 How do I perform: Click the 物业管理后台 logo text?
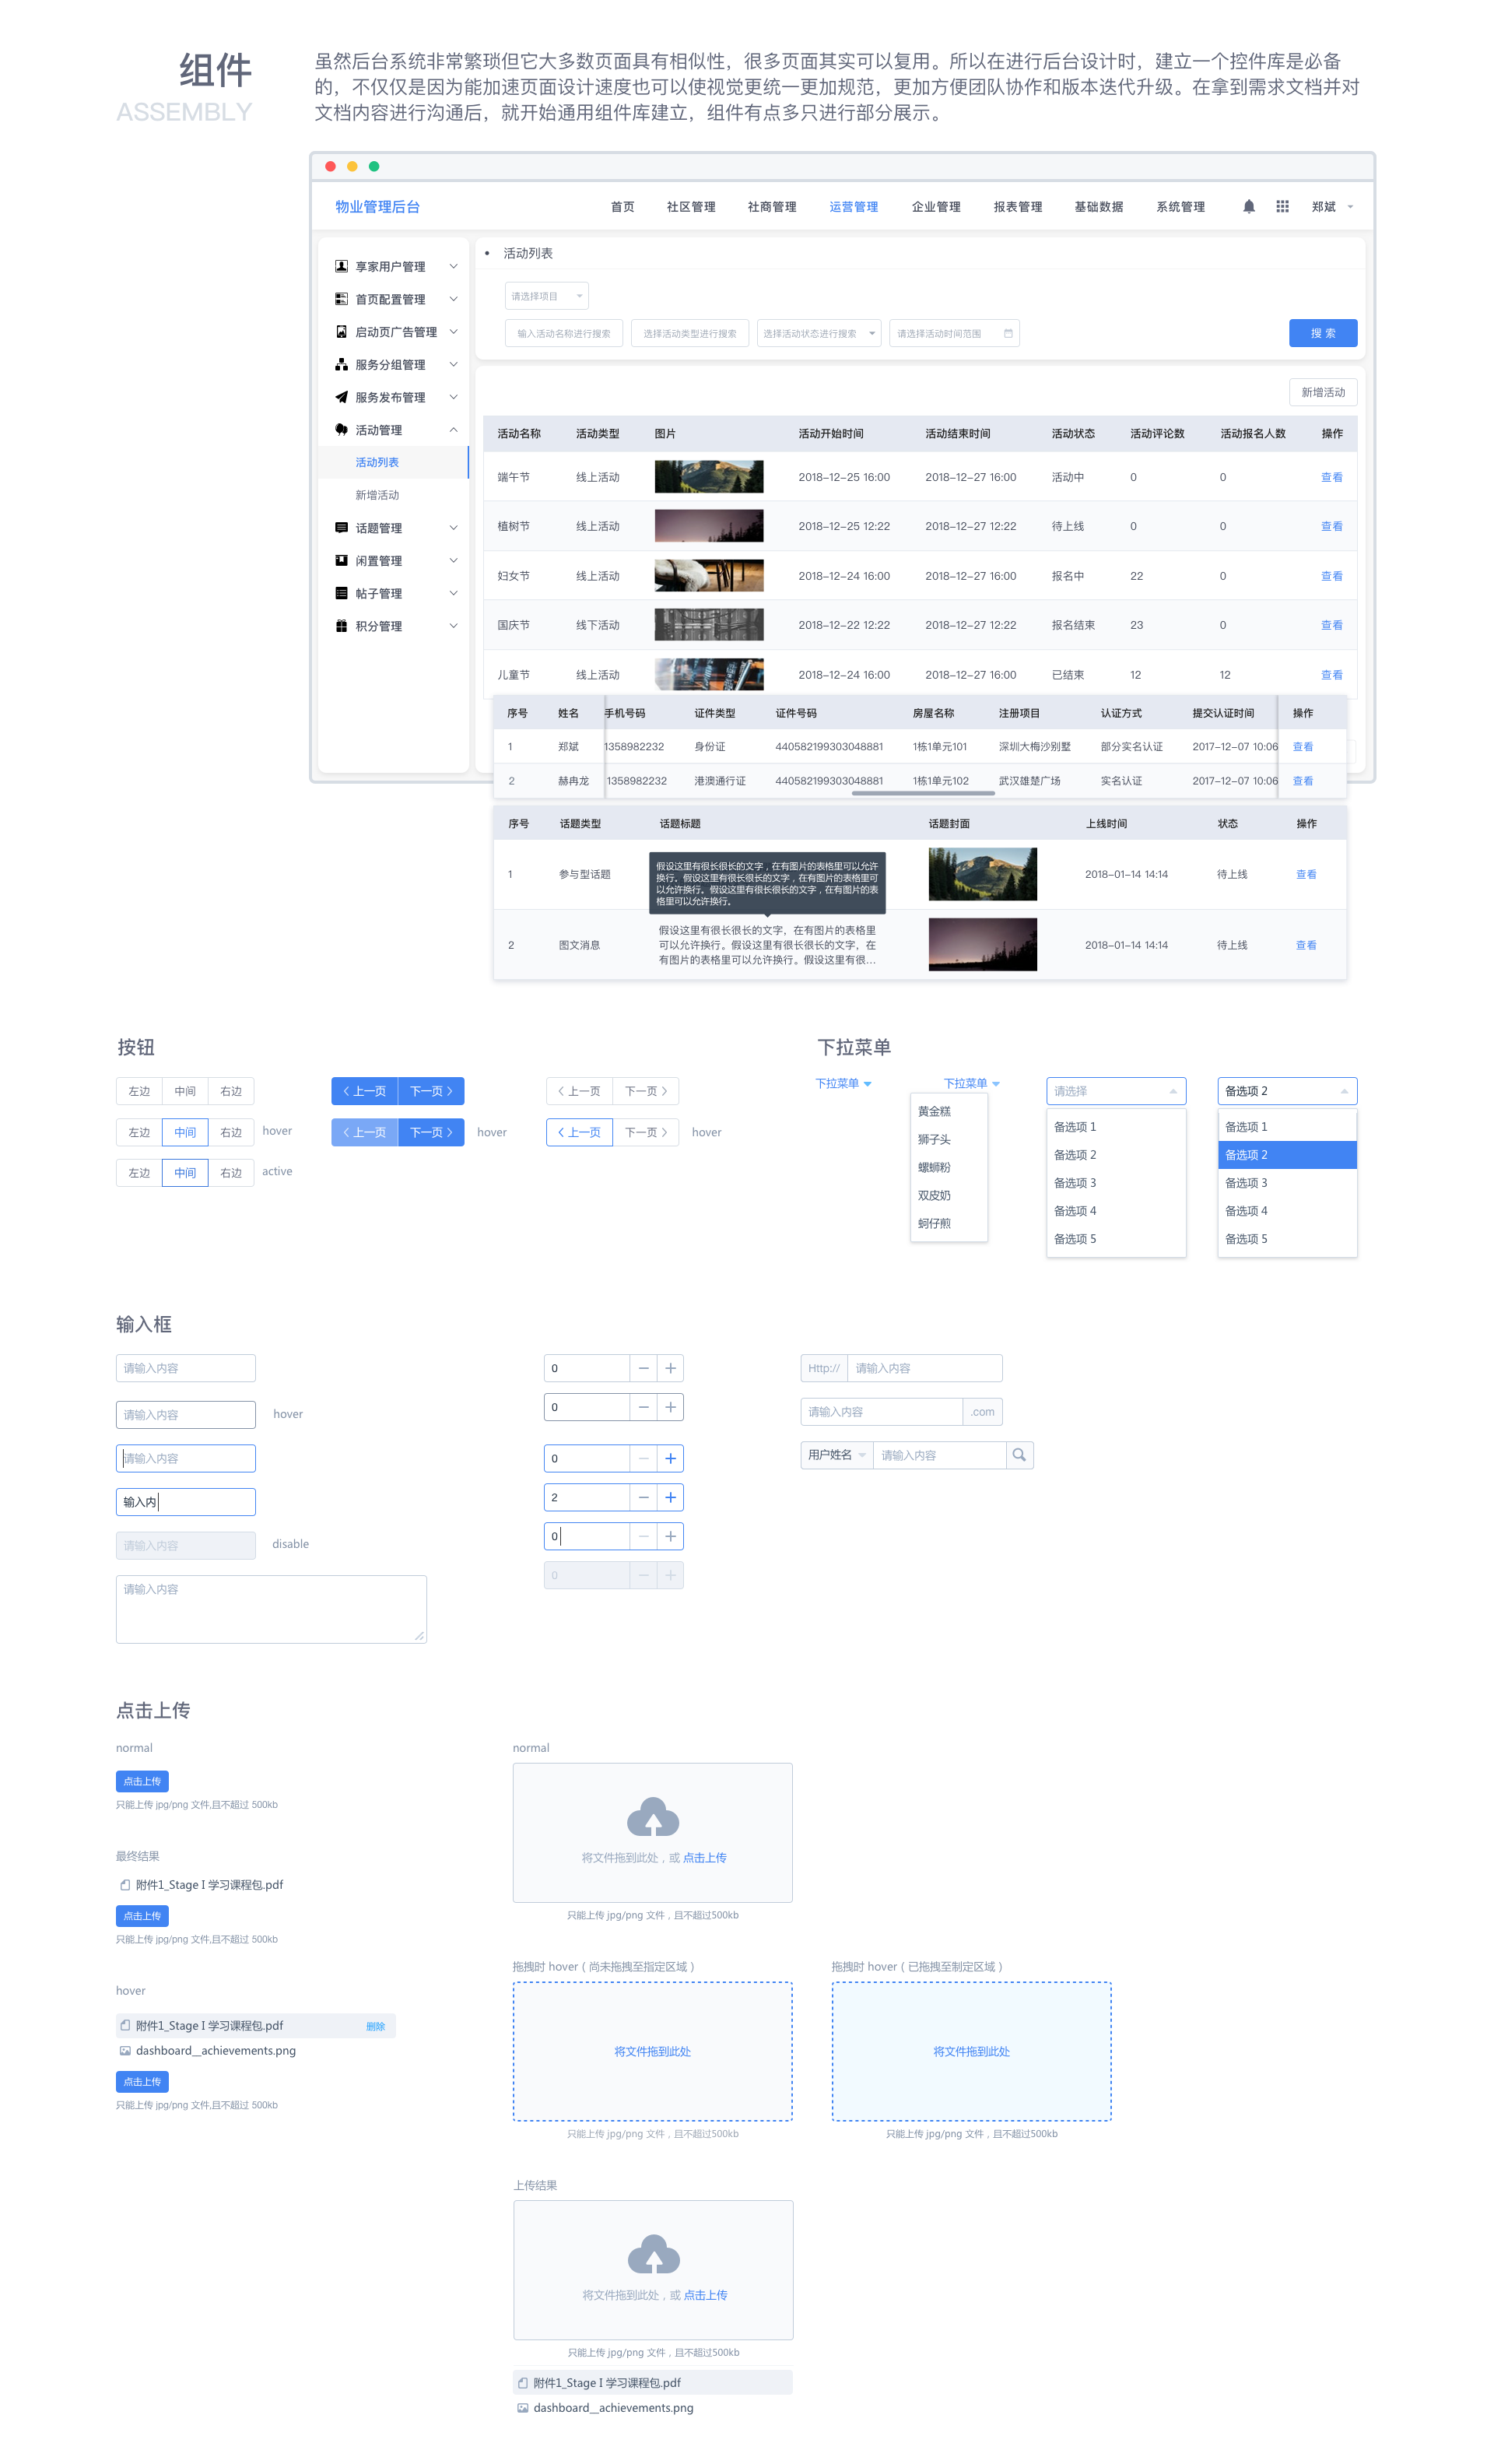pyautogui.click(x=378, y=207)
